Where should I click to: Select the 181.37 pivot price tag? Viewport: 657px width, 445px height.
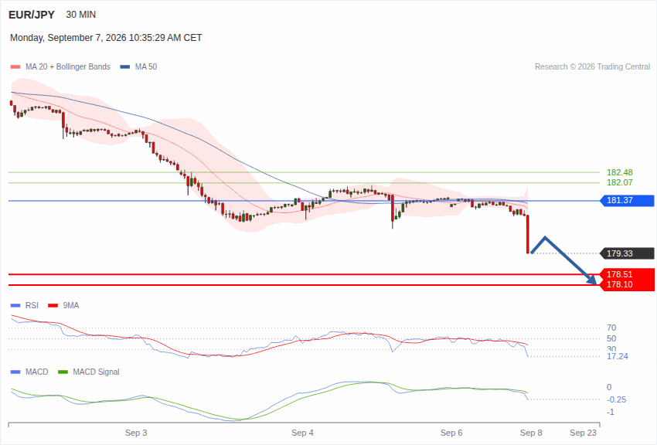pos(628,201)
